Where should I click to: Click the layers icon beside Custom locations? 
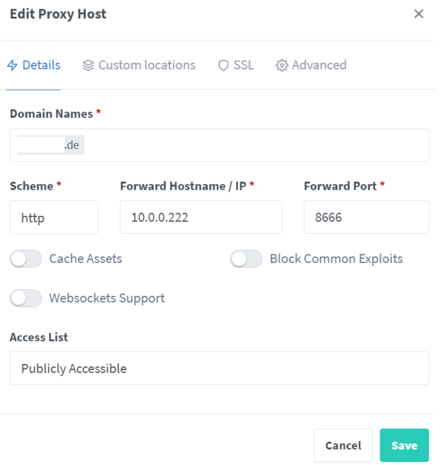[89, 66]
